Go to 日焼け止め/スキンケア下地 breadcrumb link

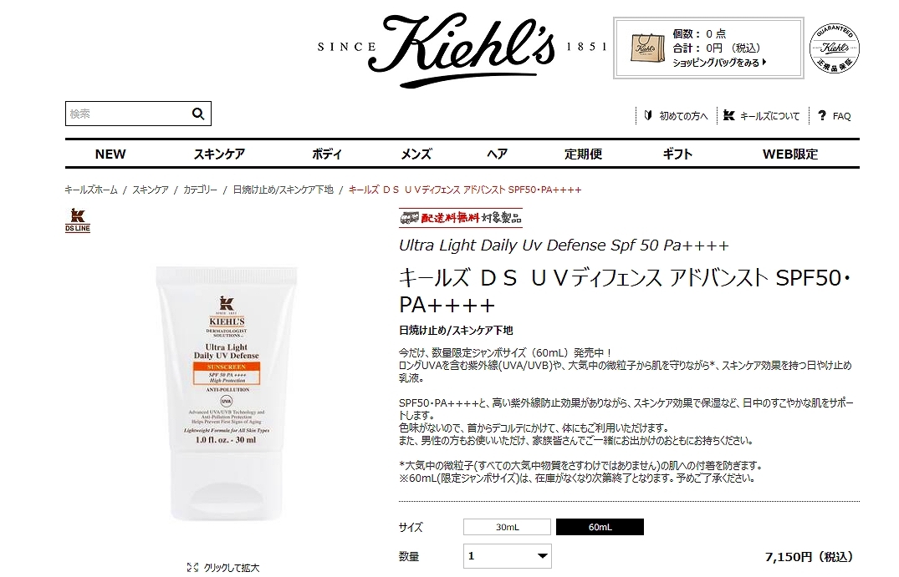point(283,190)
